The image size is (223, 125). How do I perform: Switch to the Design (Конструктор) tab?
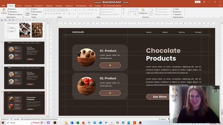point(39,6)
